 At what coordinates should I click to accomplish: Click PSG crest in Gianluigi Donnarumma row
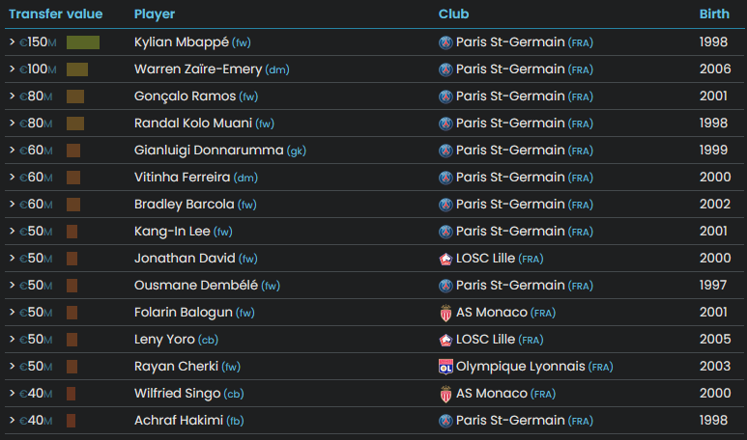click(x=445, y=151)
